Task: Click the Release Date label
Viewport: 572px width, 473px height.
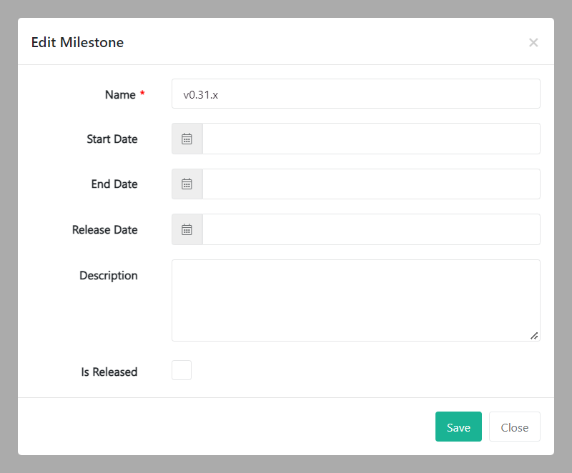Action: click(104, 230)
